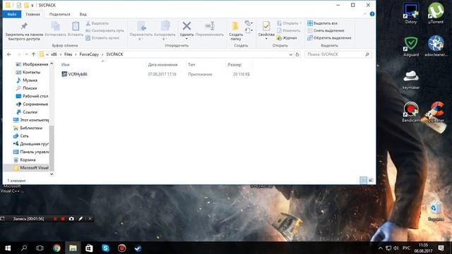Switch to the Главная (Home) tab
This screenshot has height=254, width=452.
[x=33, y=14]
